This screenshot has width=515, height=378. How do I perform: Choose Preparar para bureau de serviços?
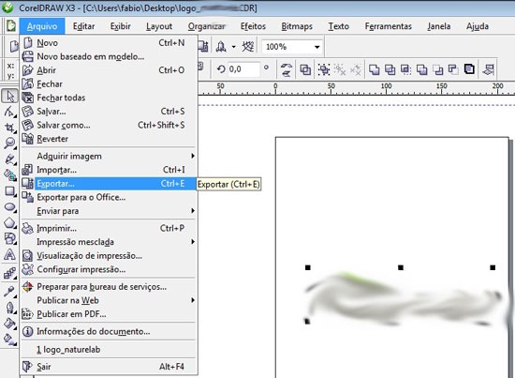click(x=109, y=286)
